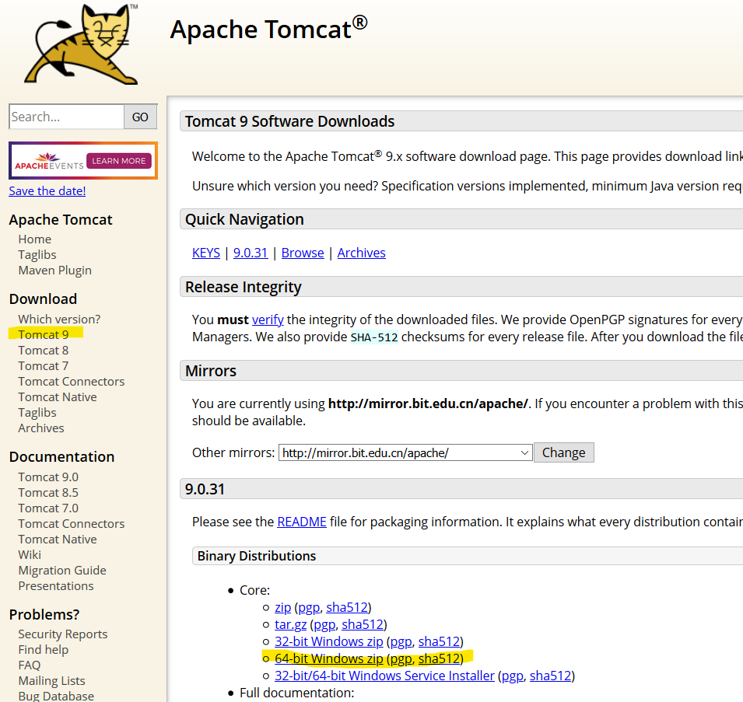Viewport: 743px width, 702px height.
Task: Open sha512 for 32-bit Windows zip
Action: [x=440, y=641]
